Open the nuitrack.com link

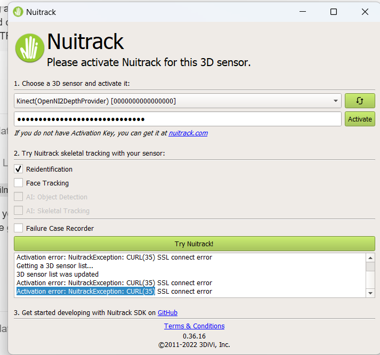tap(188, 133)
